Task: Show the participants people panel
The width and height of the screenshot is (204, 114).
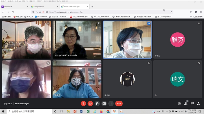Action: (x=186, y=103)
